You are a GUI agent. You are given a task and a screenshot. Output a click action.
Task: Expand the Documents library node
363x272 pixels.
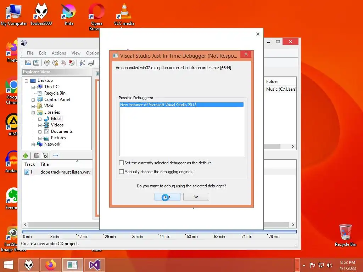coord(40,132)
